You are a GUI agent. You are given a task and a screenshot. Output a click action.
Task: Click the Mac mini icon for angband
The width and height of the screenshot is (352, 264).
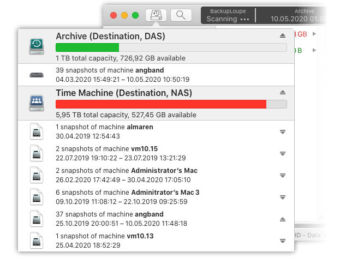(36, 75)
